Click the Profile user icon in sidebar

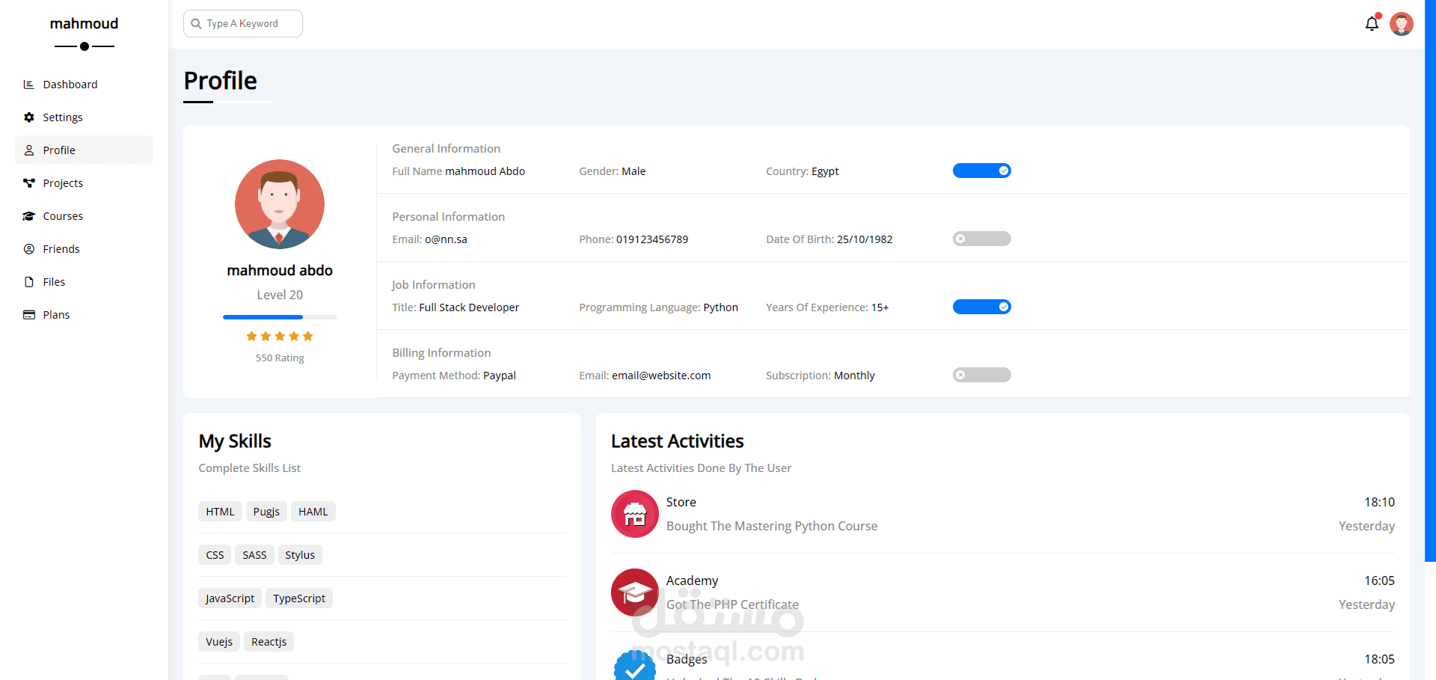[28, 150]
